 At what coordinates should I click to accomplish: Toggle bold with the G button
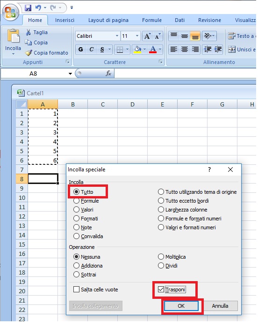[x=81, y=49]
